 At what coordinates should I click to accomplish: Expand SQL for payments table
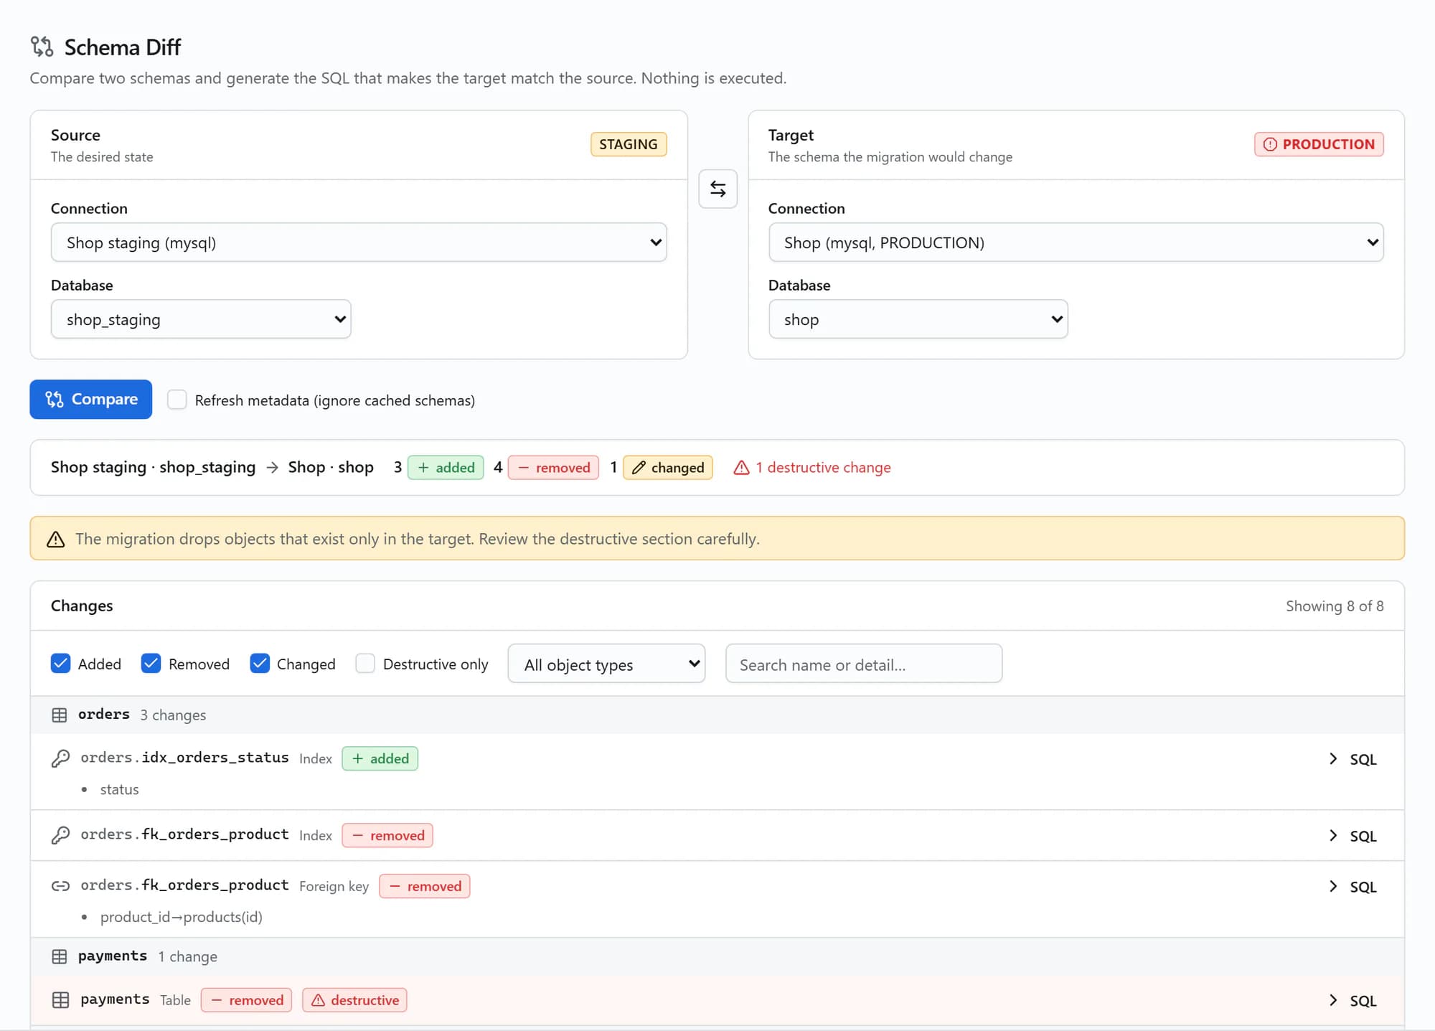(x=1352, y=1001)
